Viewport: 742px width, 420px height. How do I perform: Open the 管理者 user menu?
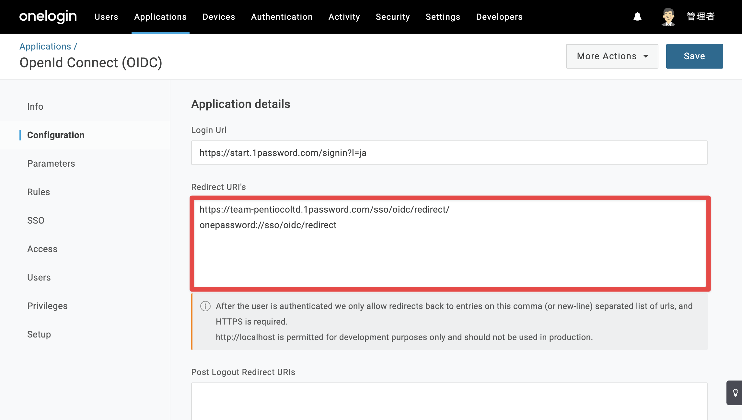[x=701, y=17]
